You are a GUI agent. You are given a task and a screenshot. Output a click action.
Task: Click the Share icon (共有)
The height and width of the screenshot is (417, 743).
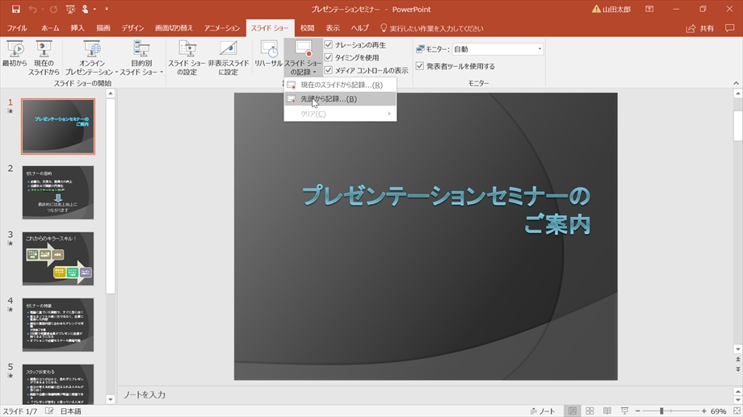point(700,28)
